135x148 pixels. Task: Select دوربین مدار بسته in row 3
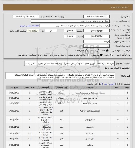tap(90, 103)
